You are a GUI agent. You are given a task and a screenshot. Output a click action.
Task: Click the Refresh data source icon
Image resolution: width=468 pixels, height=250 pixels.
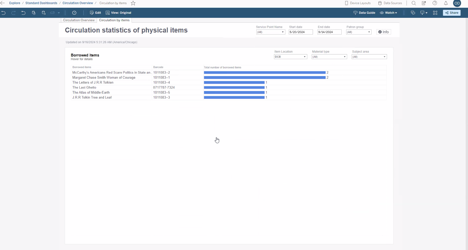(34, 13)
